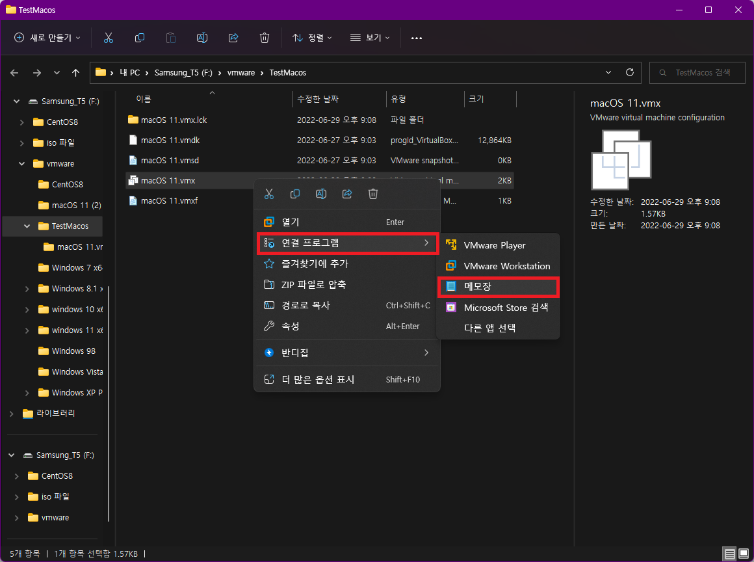
Task: Expand the Windows 8.1 folder node
Action: (x=27, y=289)
